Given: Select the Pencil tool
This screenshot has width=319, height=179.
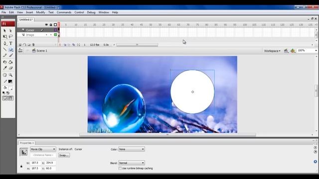Looking at the screenshot, I should pyautogui.click(x=4, y=55).
